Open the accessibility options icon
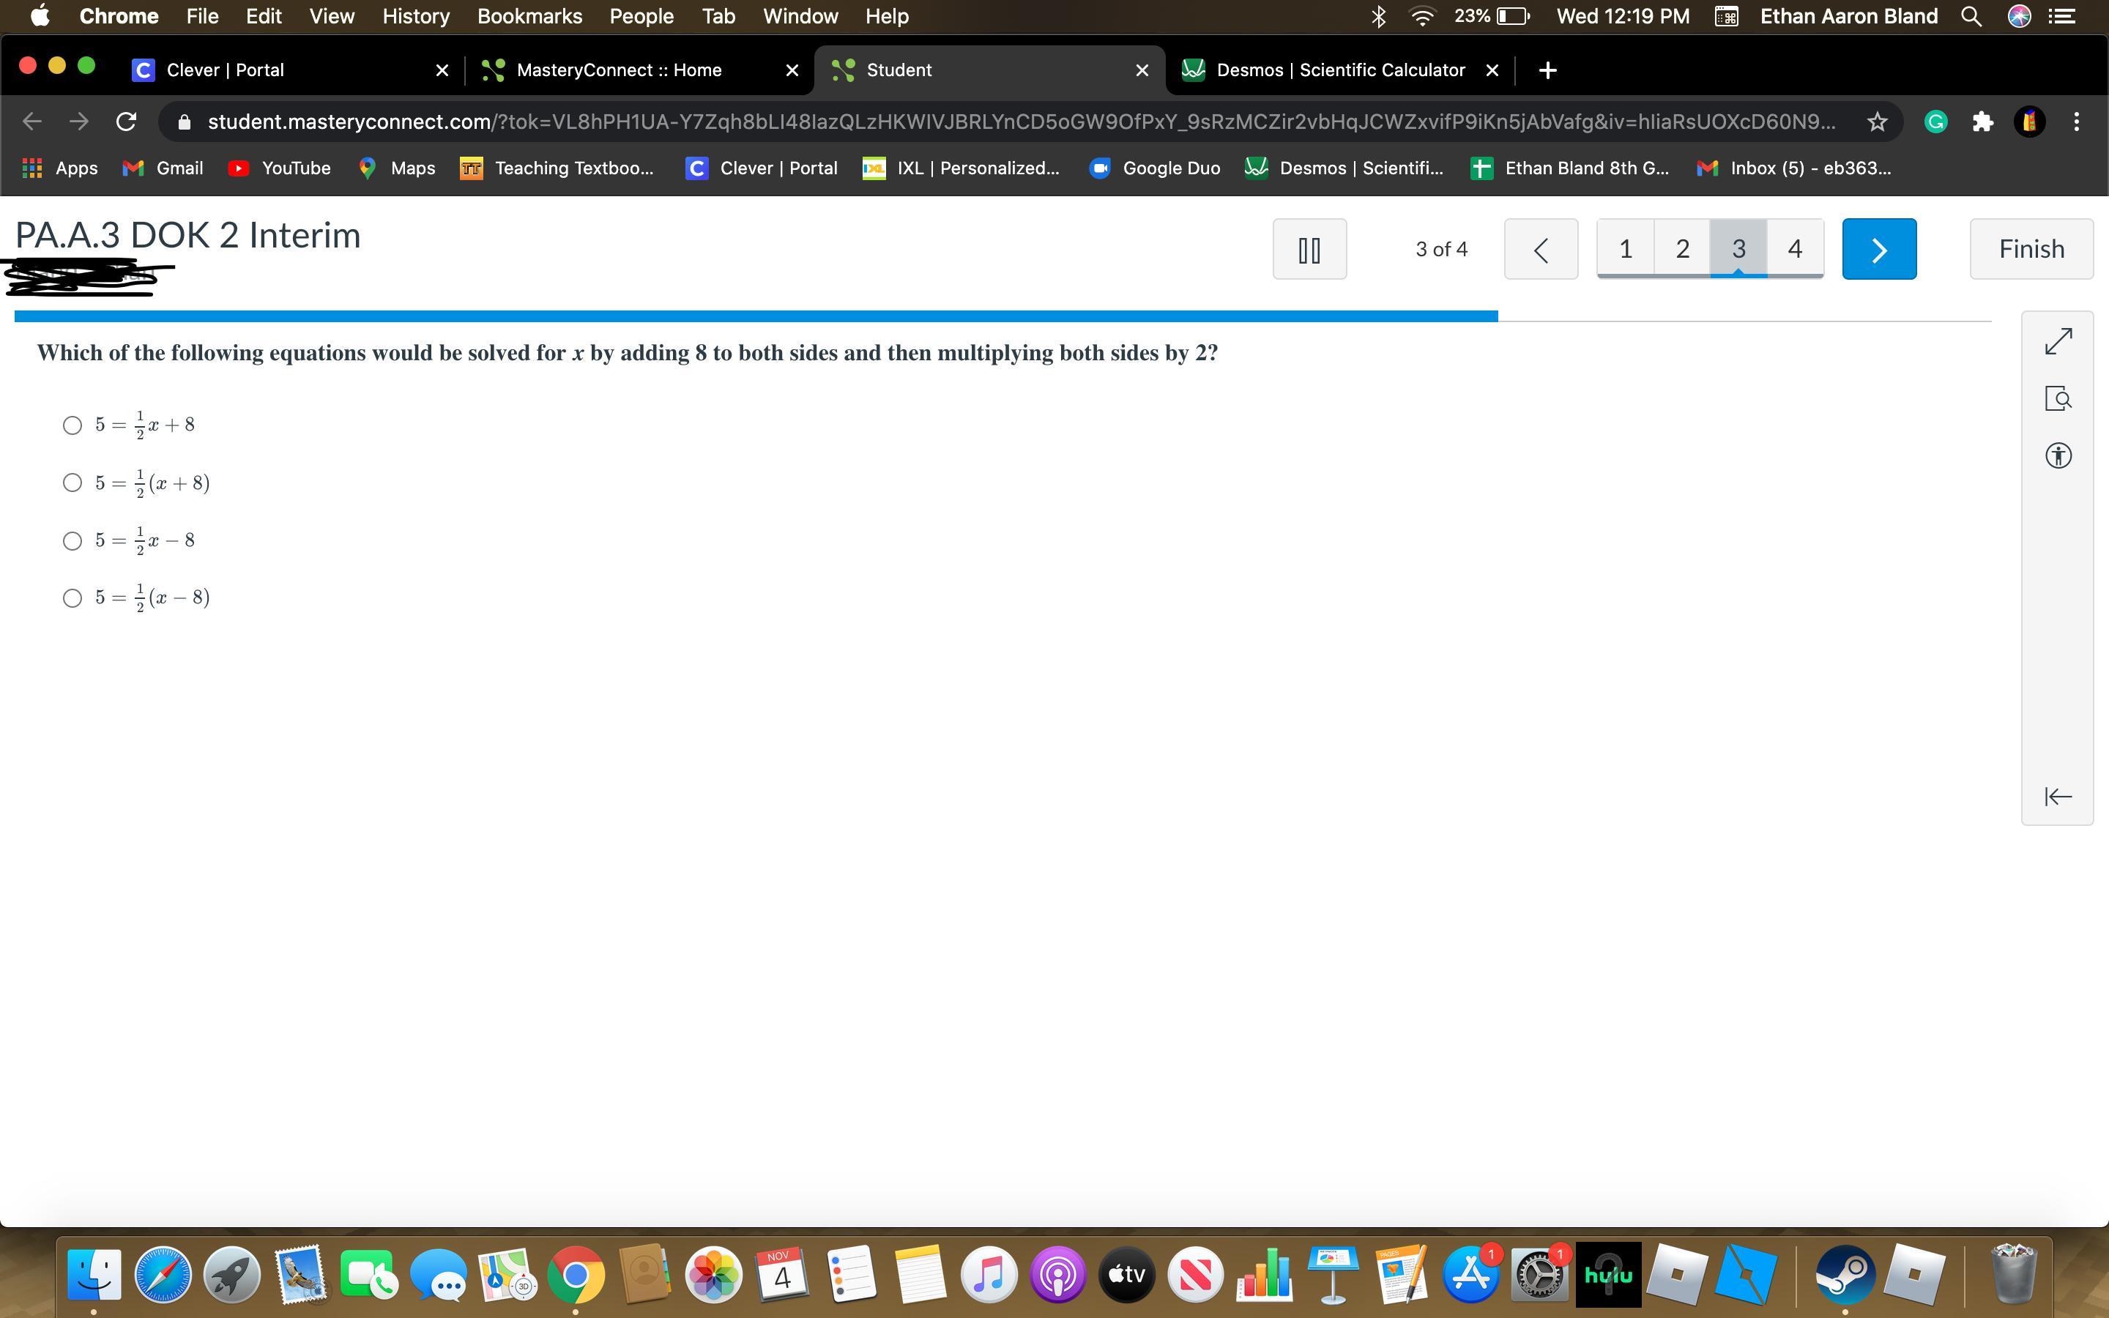The width and height of the screenshot is (2109, 1318). pyautogui.click(x=2058, y=456)
